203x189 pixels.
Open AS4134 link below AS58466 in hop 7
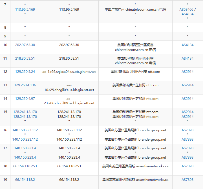(187, 14)
